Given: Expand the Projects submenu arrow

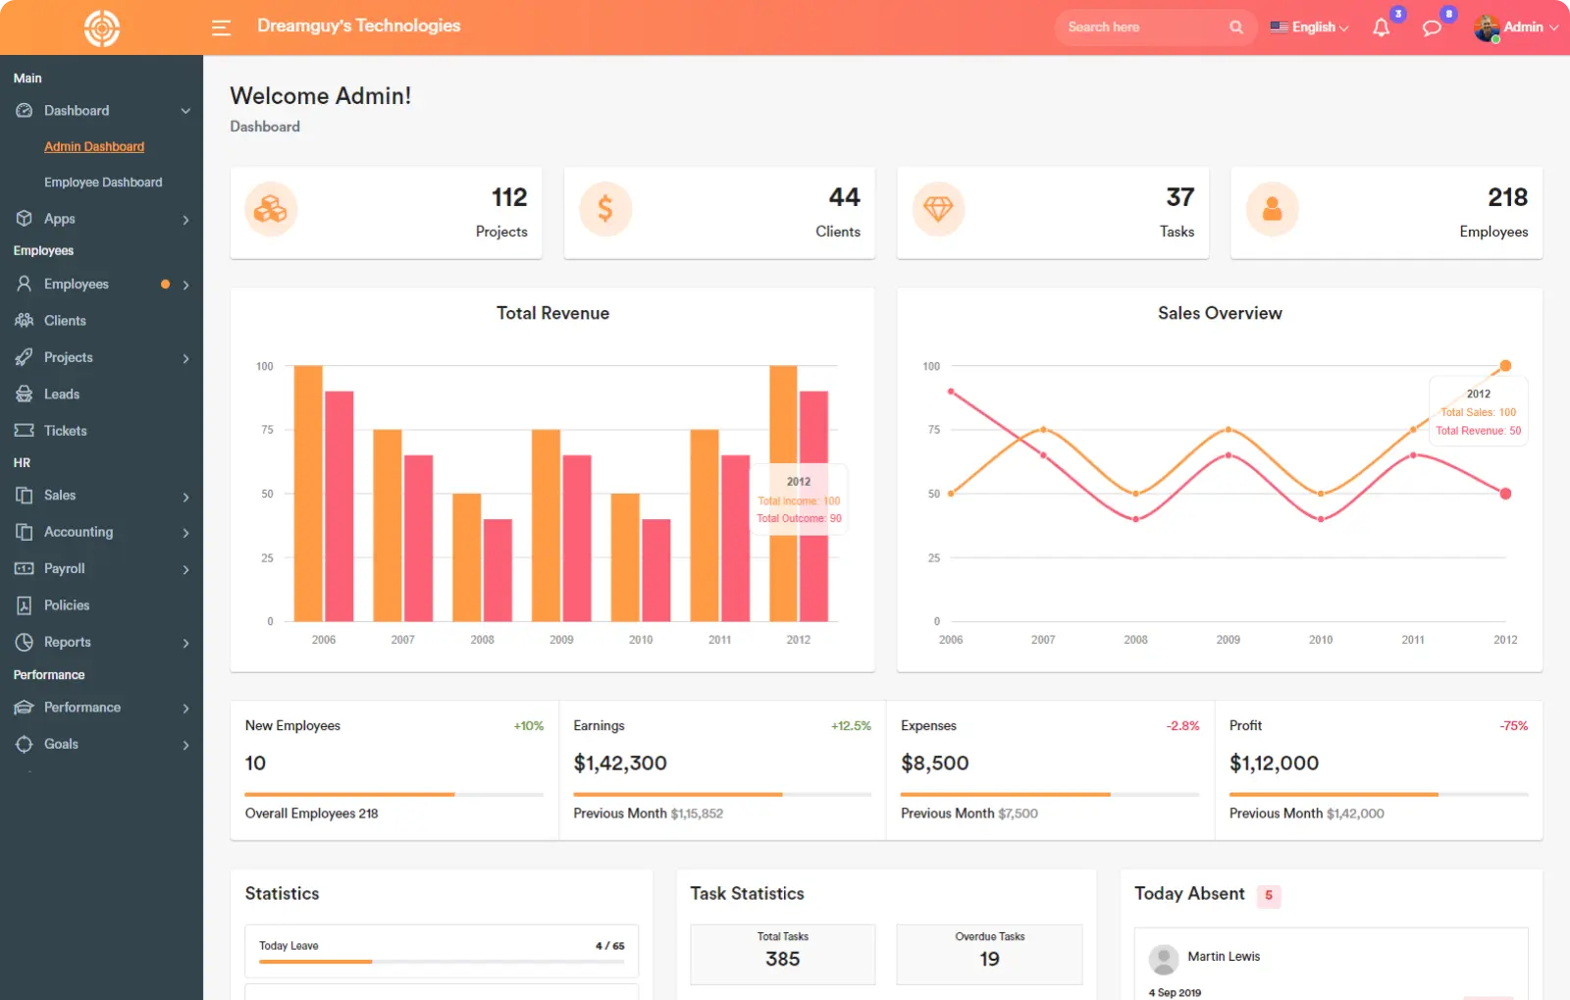Looking at the screenshot, I should coord(185,358).
